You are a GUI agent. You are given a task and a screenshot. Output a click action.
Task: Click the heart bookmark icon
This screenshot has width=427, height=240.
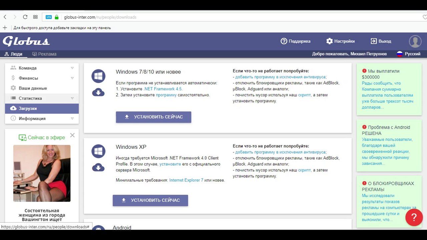pyautogui.click(x=425, y=17)
